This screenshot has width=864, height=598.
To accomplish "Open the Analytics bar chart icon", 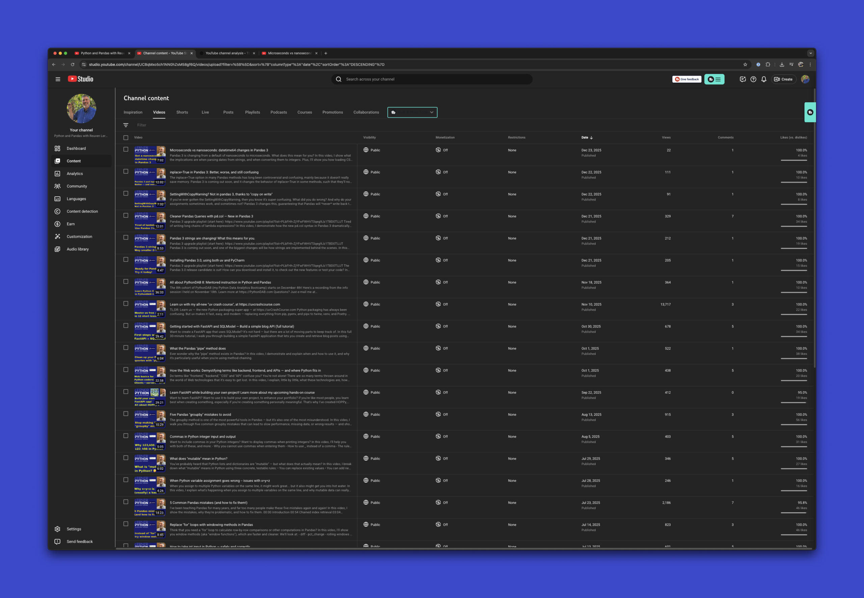I will click(x=57, y=174).
